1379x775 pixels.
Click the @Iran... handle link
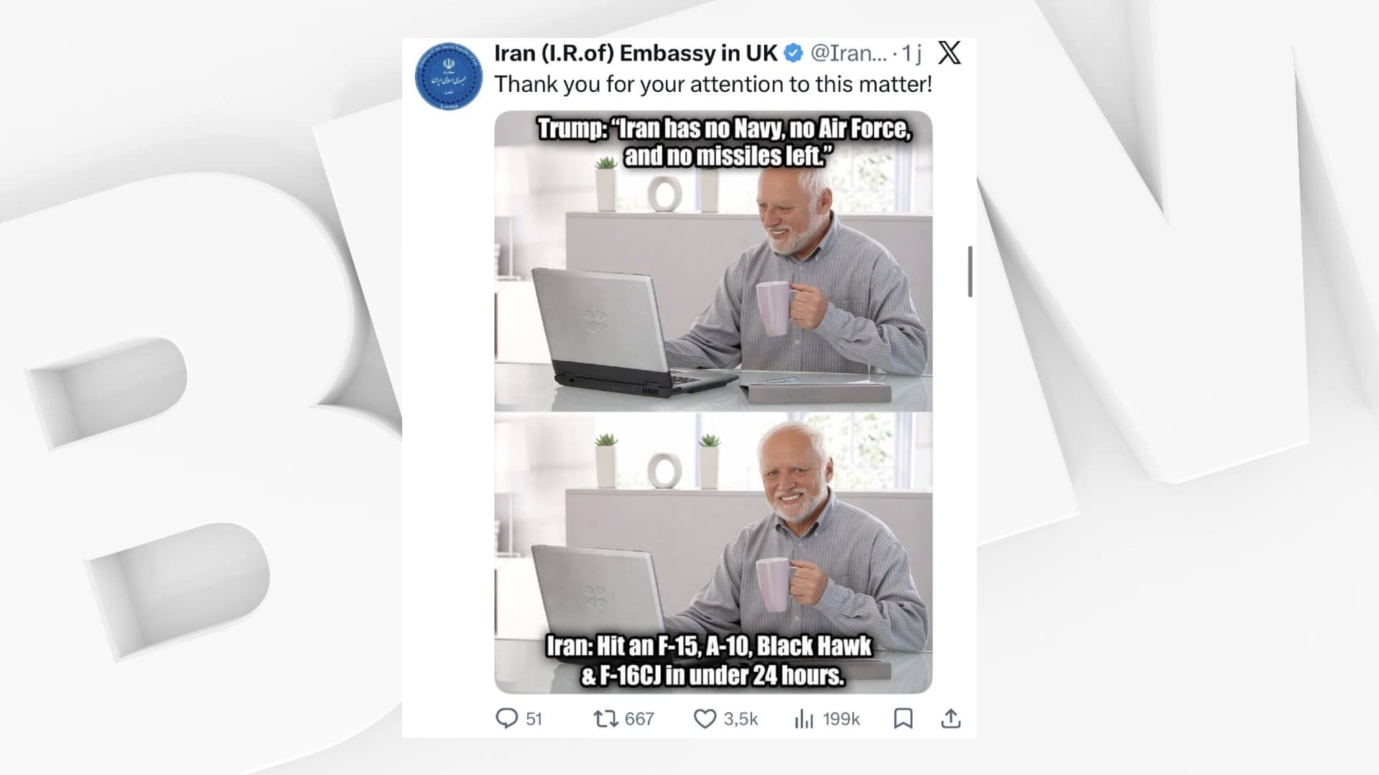848,53
